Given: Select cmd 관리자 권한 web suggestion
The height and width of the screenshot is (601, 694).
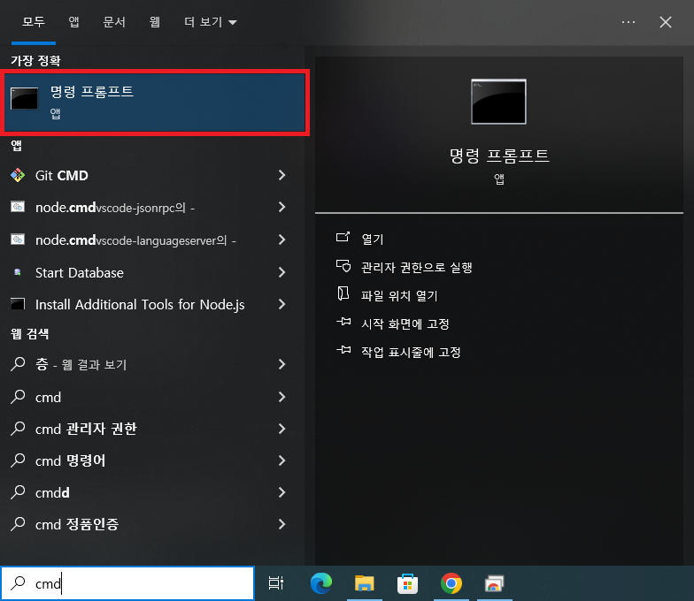Looking at the screenshot, I should click(87, 429).
